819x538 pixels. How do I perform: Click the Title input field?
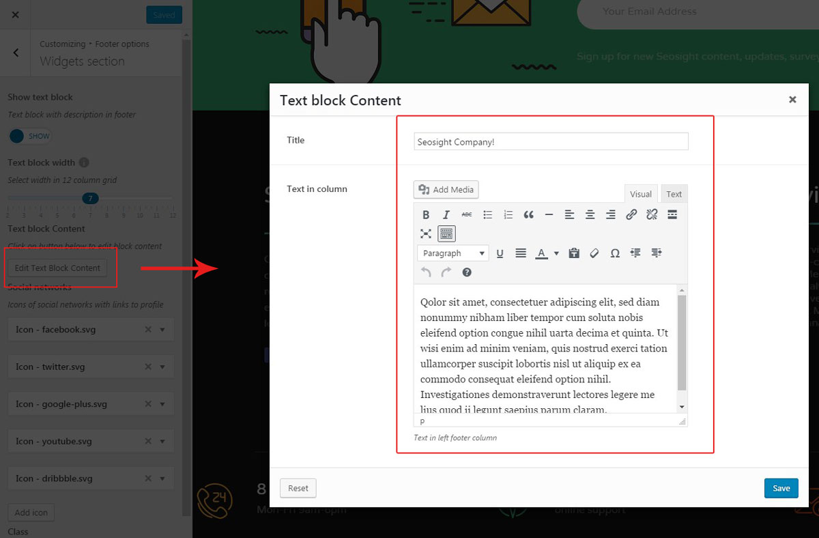tap(551, 141)
